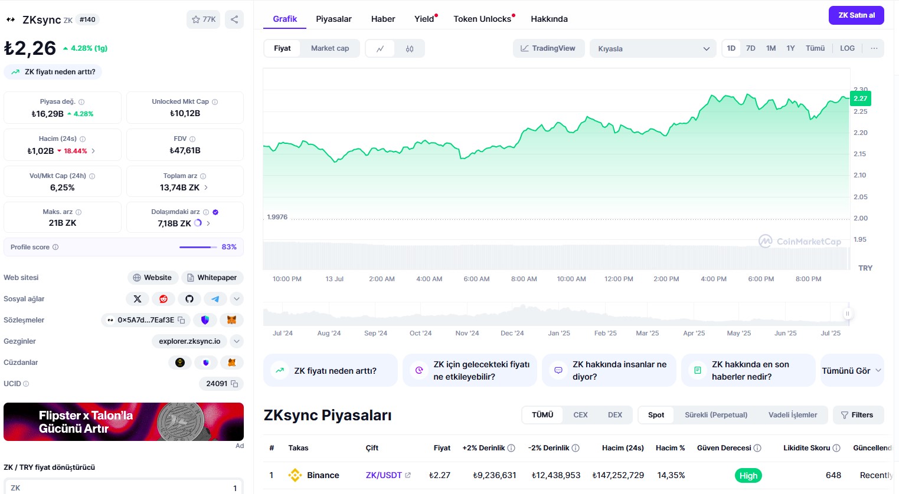
Task: Ask what people say about ZK
Action: tap(609, 371)
